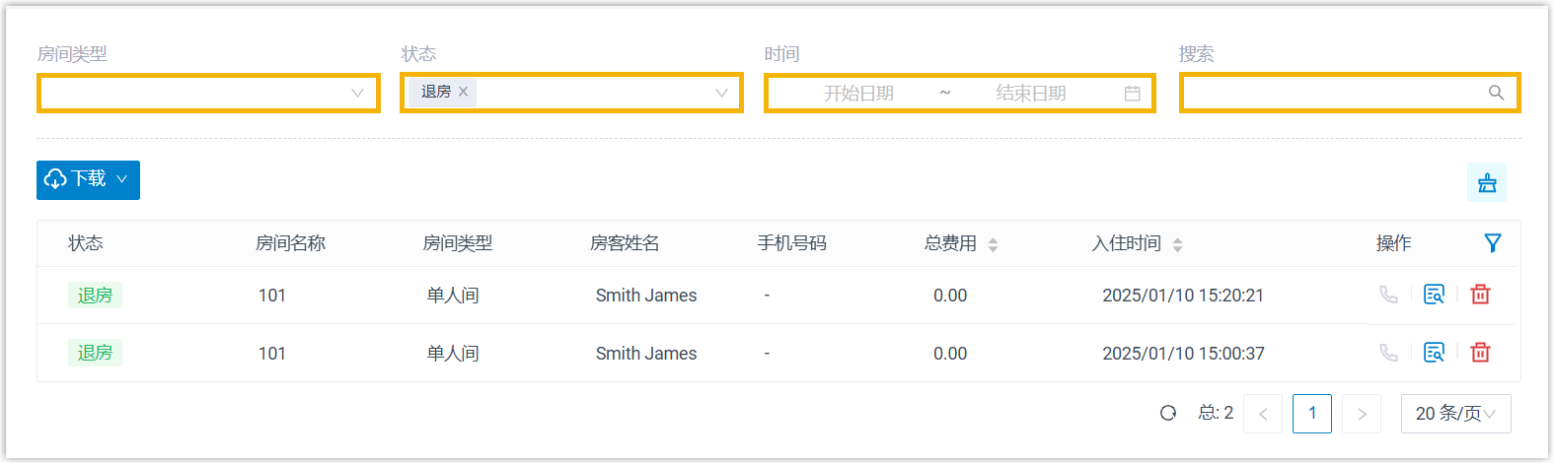1554x464 pixels.
Task: Click the search magnifier icon
Action: [1496, 93]
